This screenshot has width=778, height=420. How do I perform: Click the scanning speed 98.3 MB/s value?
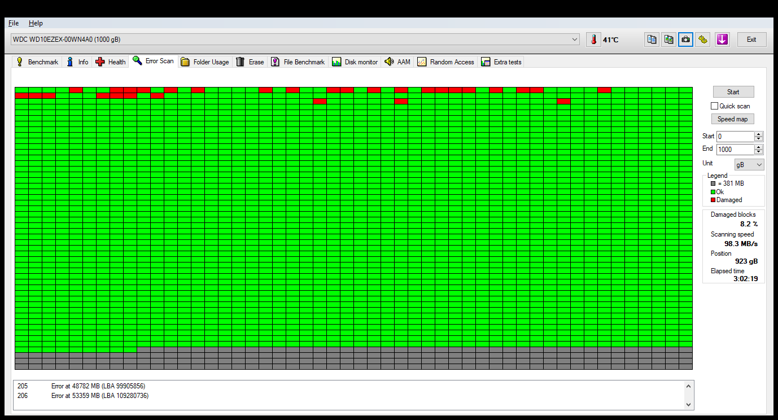click(x=741, y=244)
